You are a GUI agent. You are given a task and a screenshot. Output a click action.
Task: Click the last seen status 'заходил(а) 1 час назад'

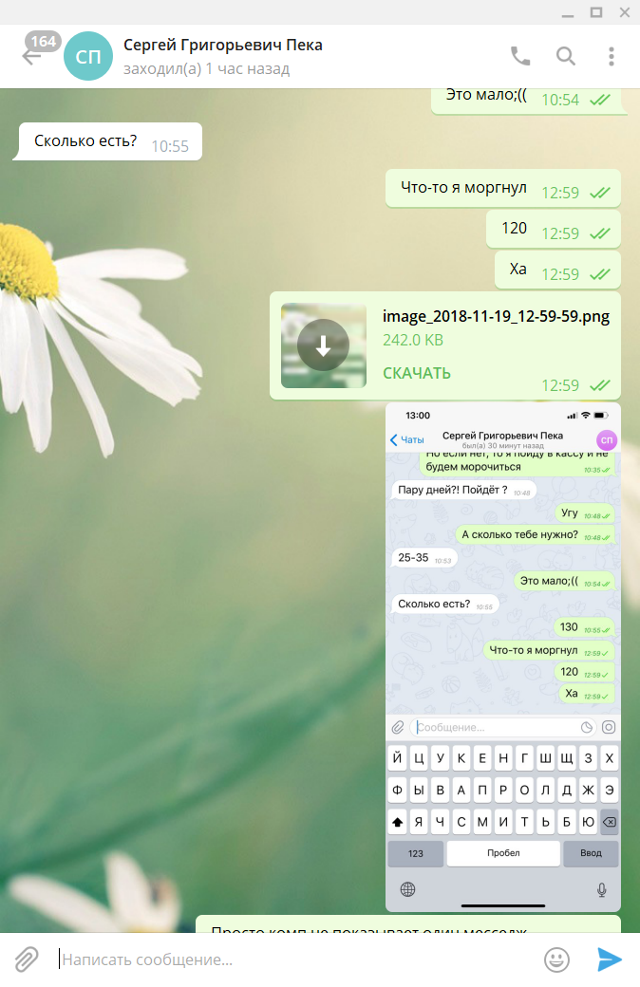coord(207,68)
